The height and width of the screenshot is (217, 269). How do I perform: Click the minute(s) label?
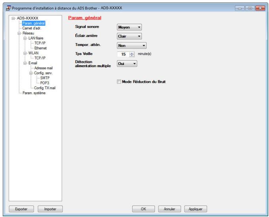tap(145, 54)
